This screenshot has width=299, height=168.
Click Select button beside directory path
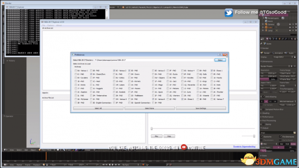pyautogui.click(x=220, y=60)
